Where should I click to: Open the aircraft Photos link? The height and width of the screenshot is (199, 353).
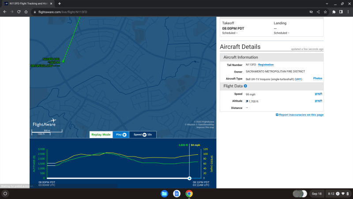[x=317, y=78]
